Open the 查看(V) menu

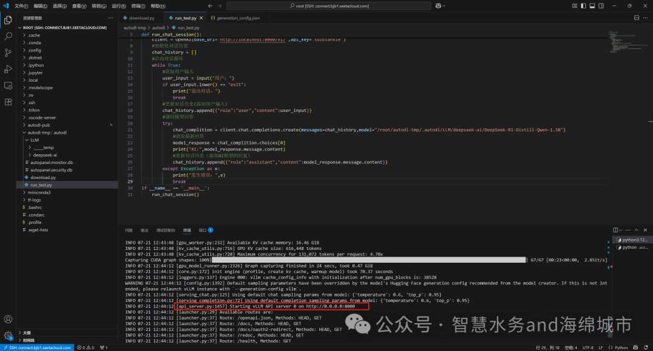(x=79, y=6)
